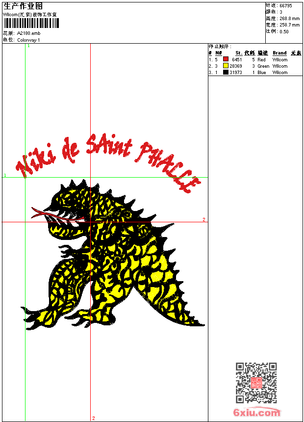Click the 'Wilcom(汇京)装饰工作室' studio name
The image size is (304, 422).
[x=30, y=15]
